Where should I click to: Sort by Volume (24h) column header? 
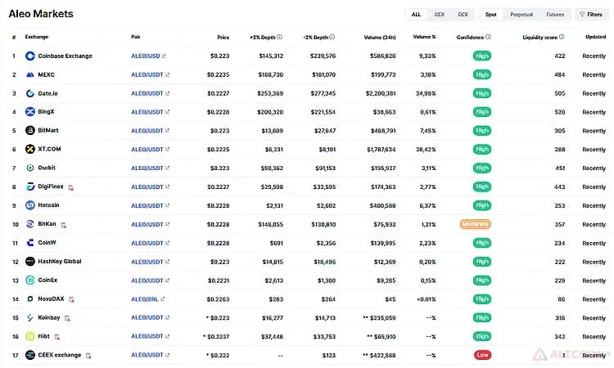pos(380,37)
